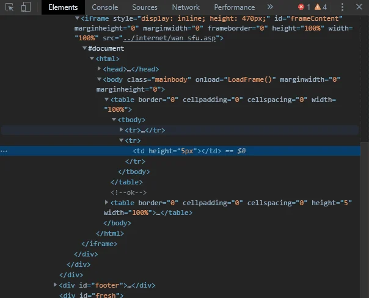The image size is (369, 298).
Task: Expand the collapsed tr…</tr> row
Action: 121,130
